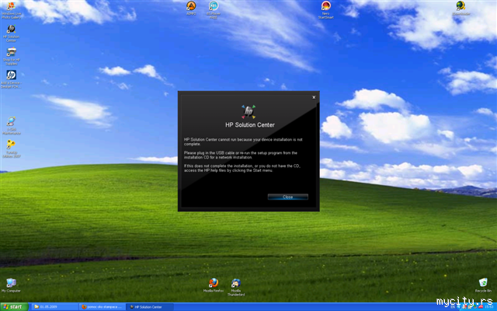
Task: Select the My Computer desktop icon
Action: [x=11, y=285]
